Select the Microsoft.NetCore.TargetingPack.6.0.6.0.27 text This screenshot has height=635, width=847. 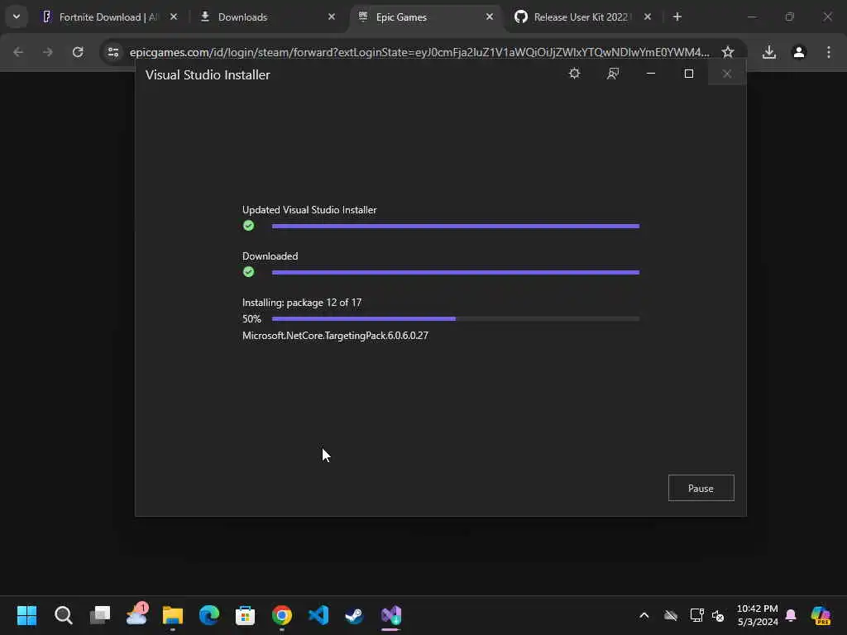(335, 336)
